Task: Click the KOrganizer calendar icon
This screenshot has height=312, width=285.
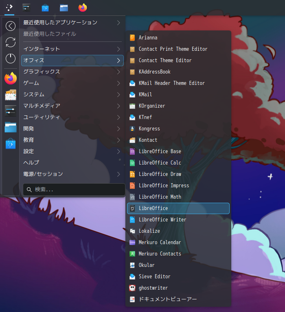Action: tap(132, 106)
